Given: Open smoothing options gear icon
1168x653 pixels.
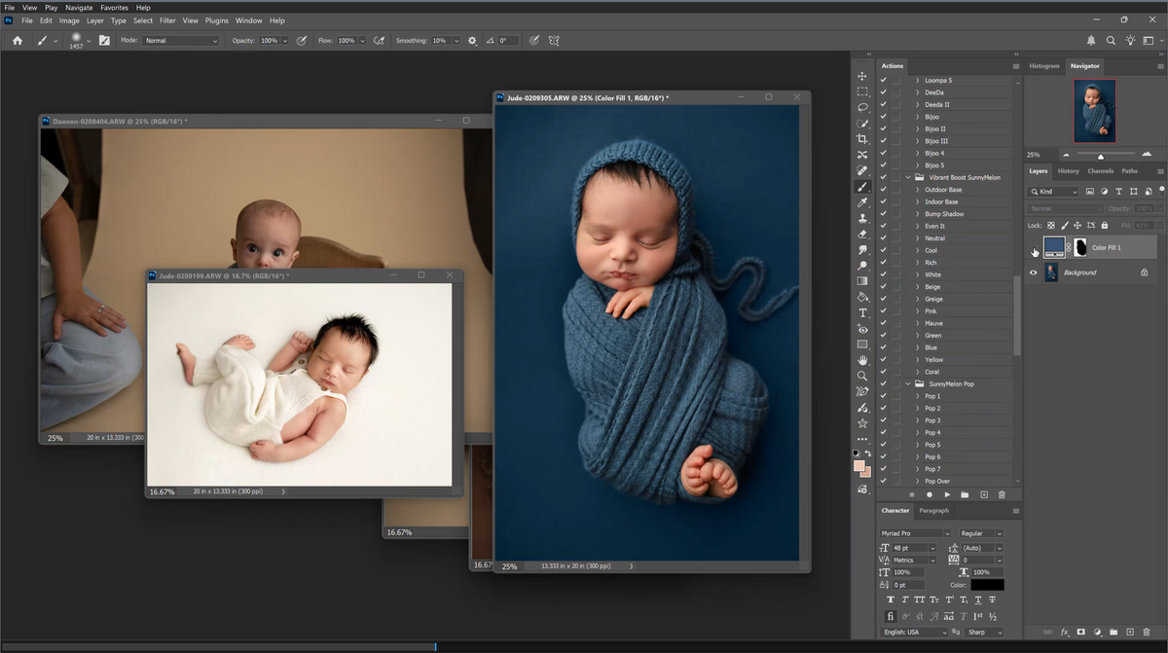Looking at the screenshot, I should (x=473, y=41).
